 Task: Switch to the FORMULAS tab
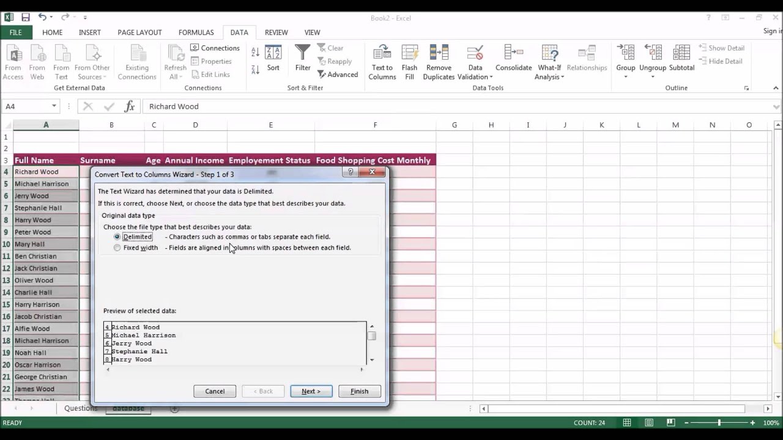[196, 32]
